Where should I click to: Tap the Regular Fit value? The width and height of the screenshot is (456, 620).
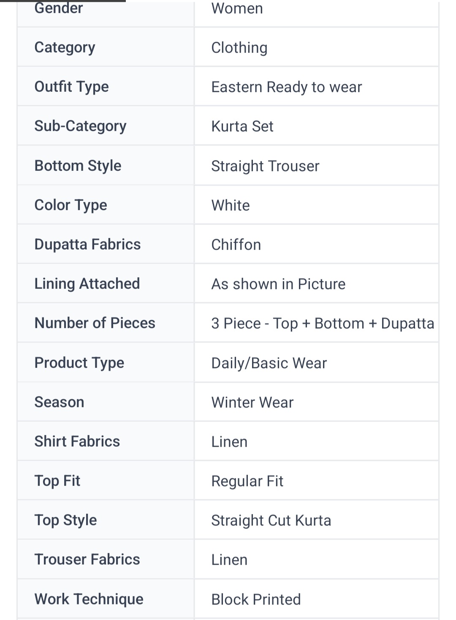247,481
